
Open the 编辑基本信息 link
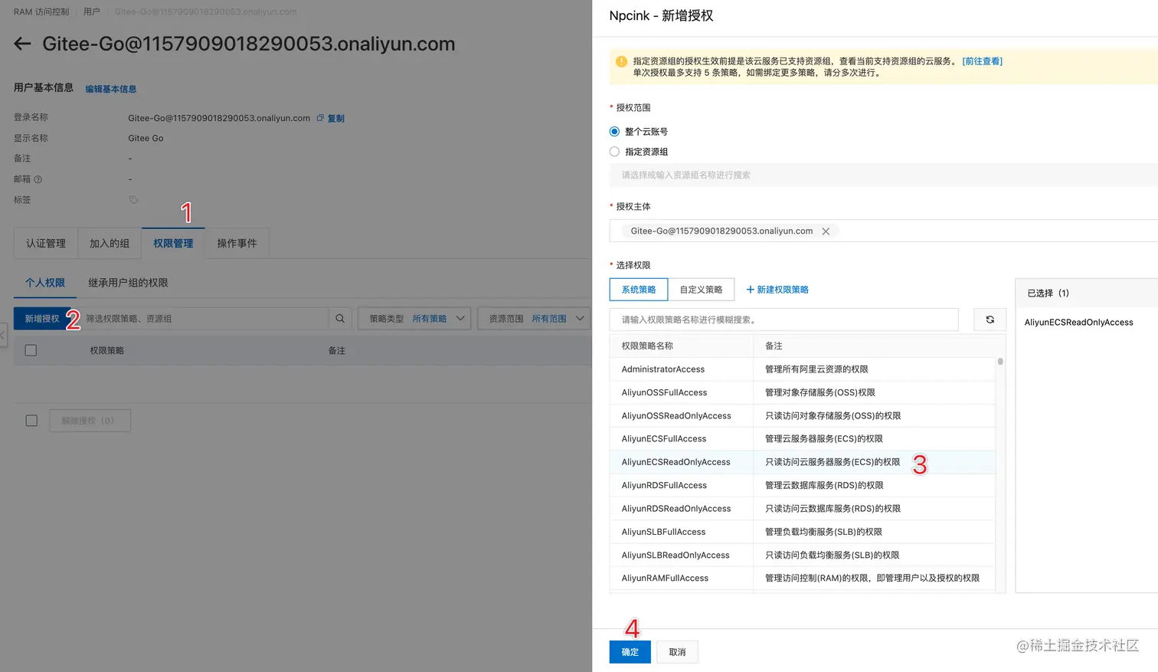pyautogui.click(x=111, y=90)
